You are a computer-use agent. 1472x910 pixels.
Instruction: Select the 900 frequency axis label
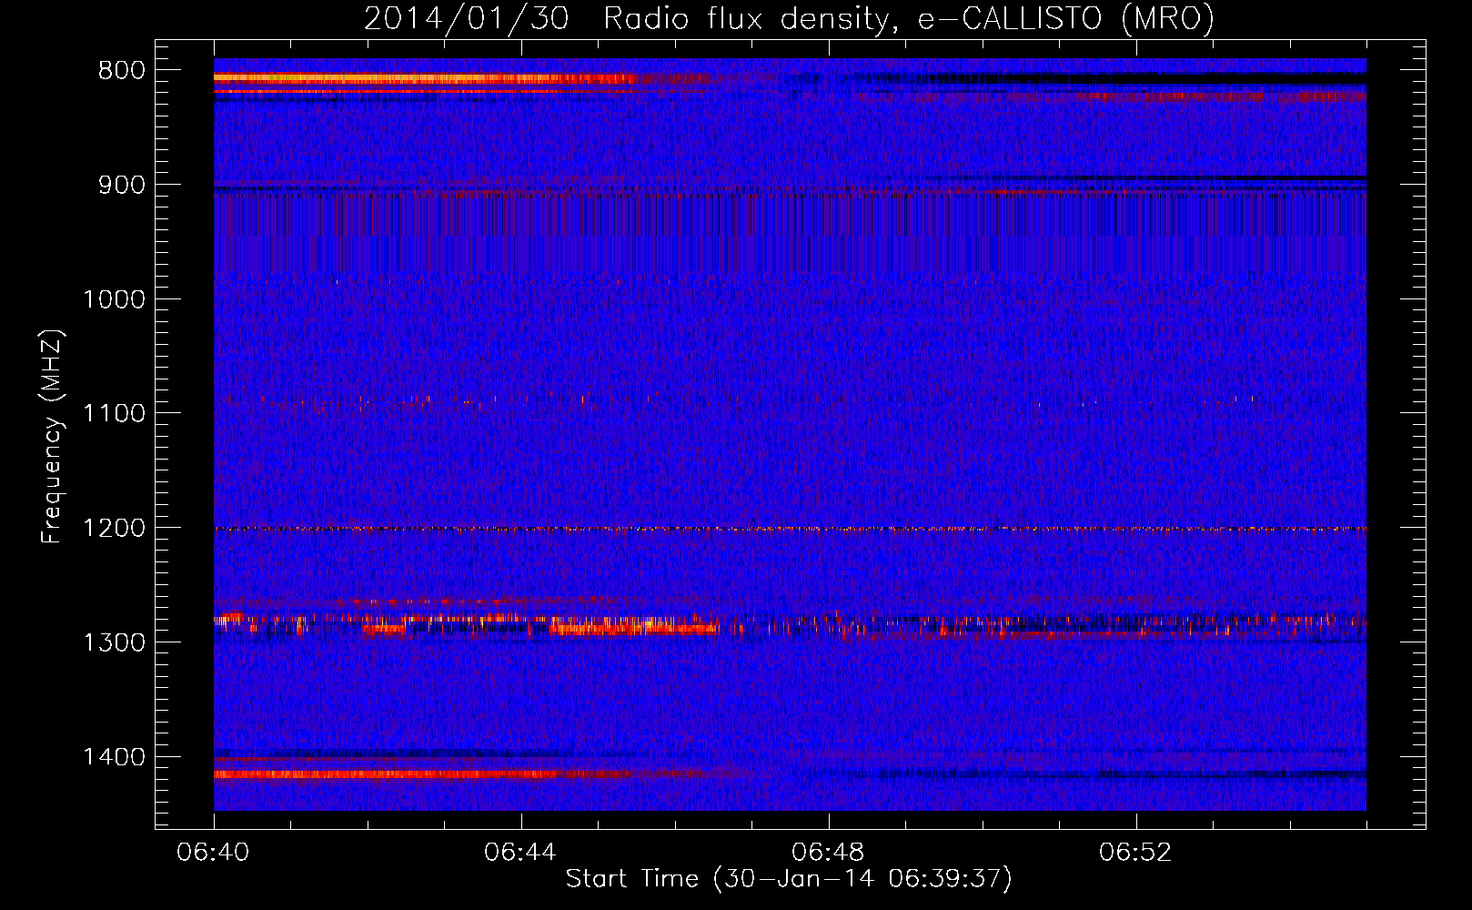click(122, 185)
